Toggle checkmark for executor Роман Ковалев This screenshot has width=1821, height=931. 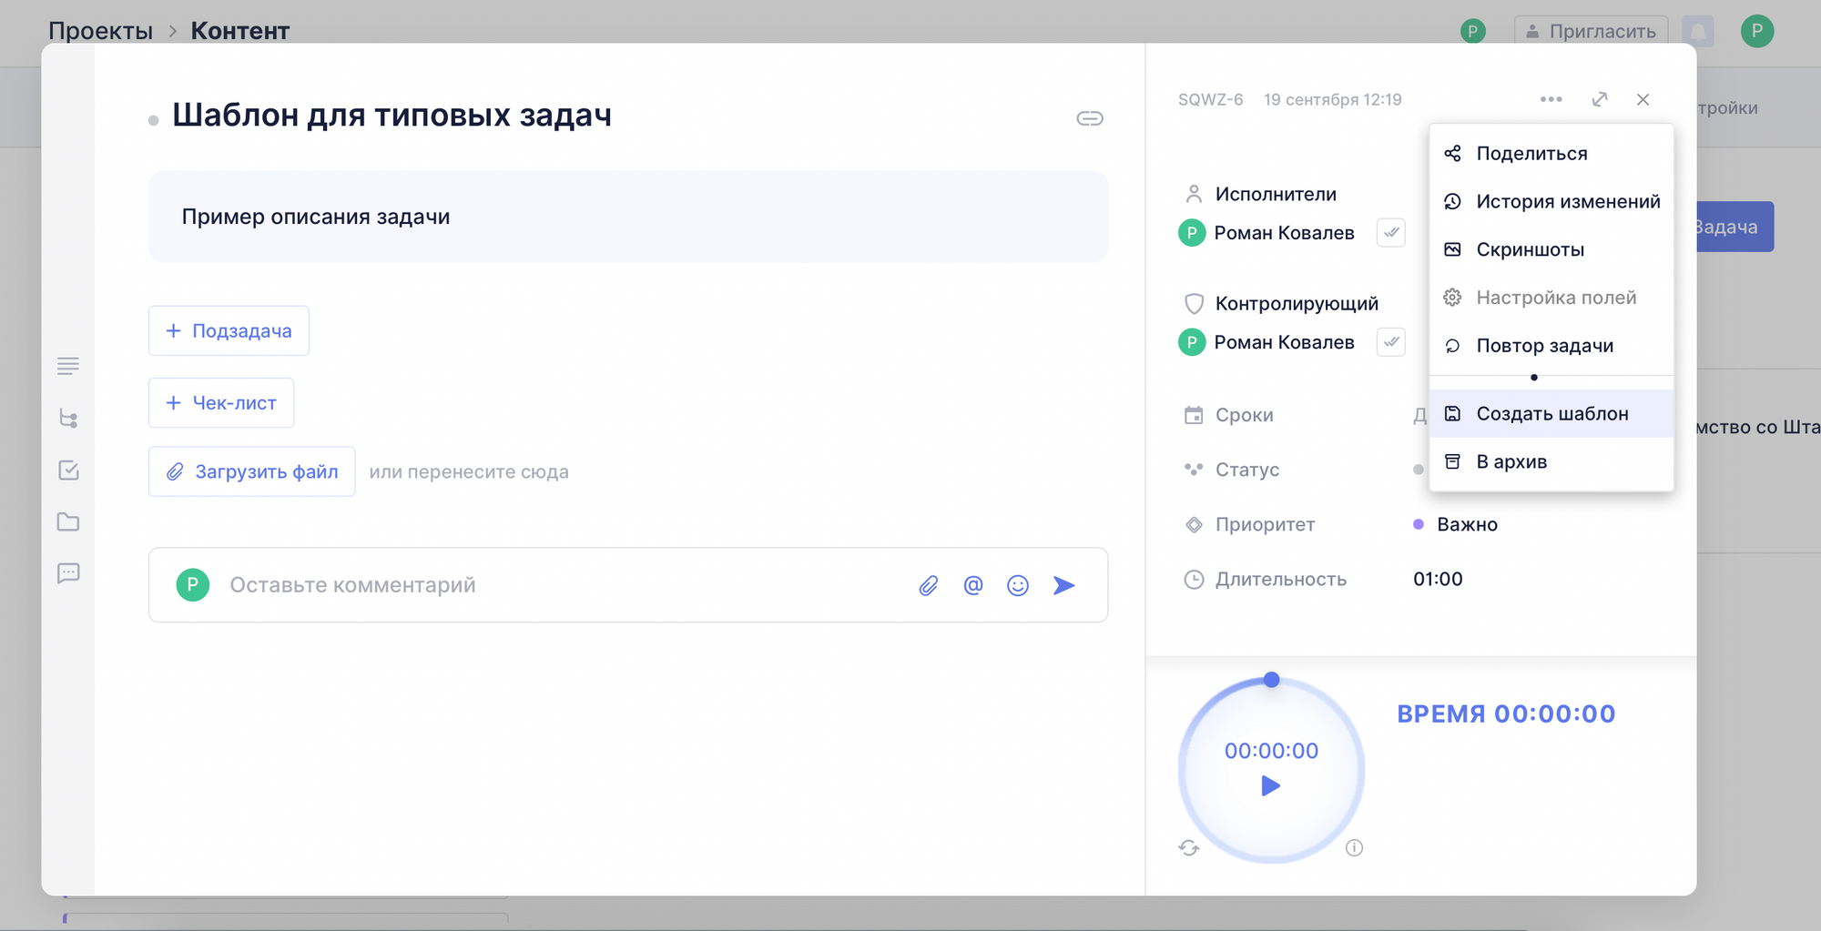coord(1391,233)
